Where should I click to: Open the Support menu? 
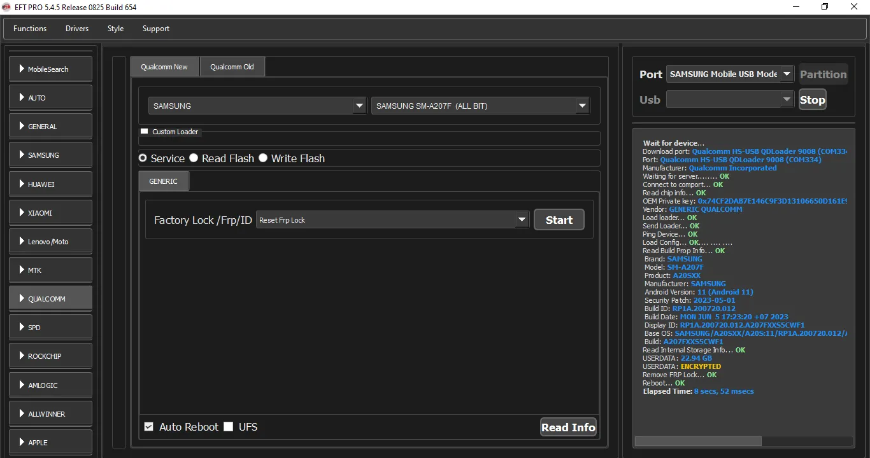tap(156, 29)
